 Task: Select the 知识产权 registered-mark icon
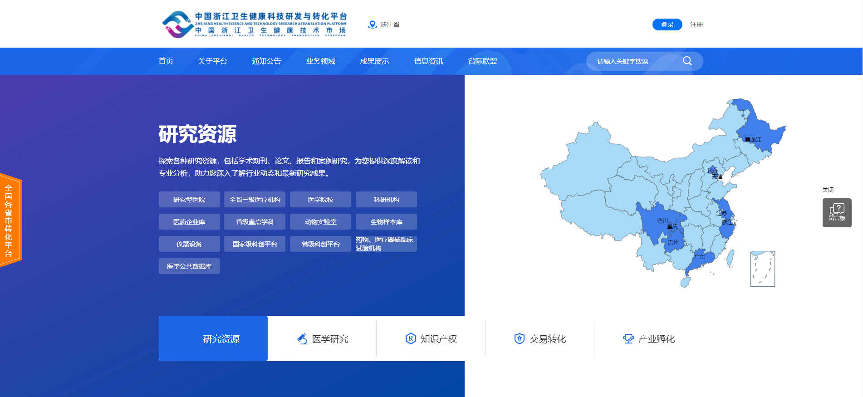(410, 339)
